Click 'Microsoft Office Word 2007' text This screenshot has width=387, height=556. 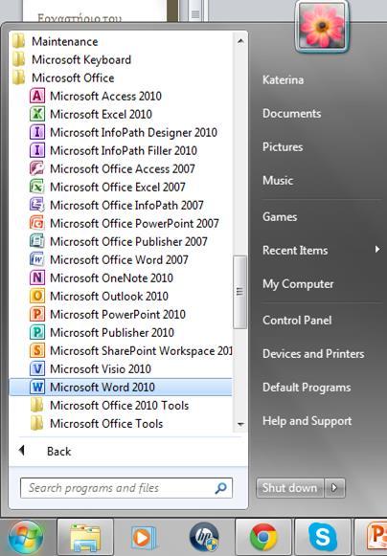pos(120,260)
